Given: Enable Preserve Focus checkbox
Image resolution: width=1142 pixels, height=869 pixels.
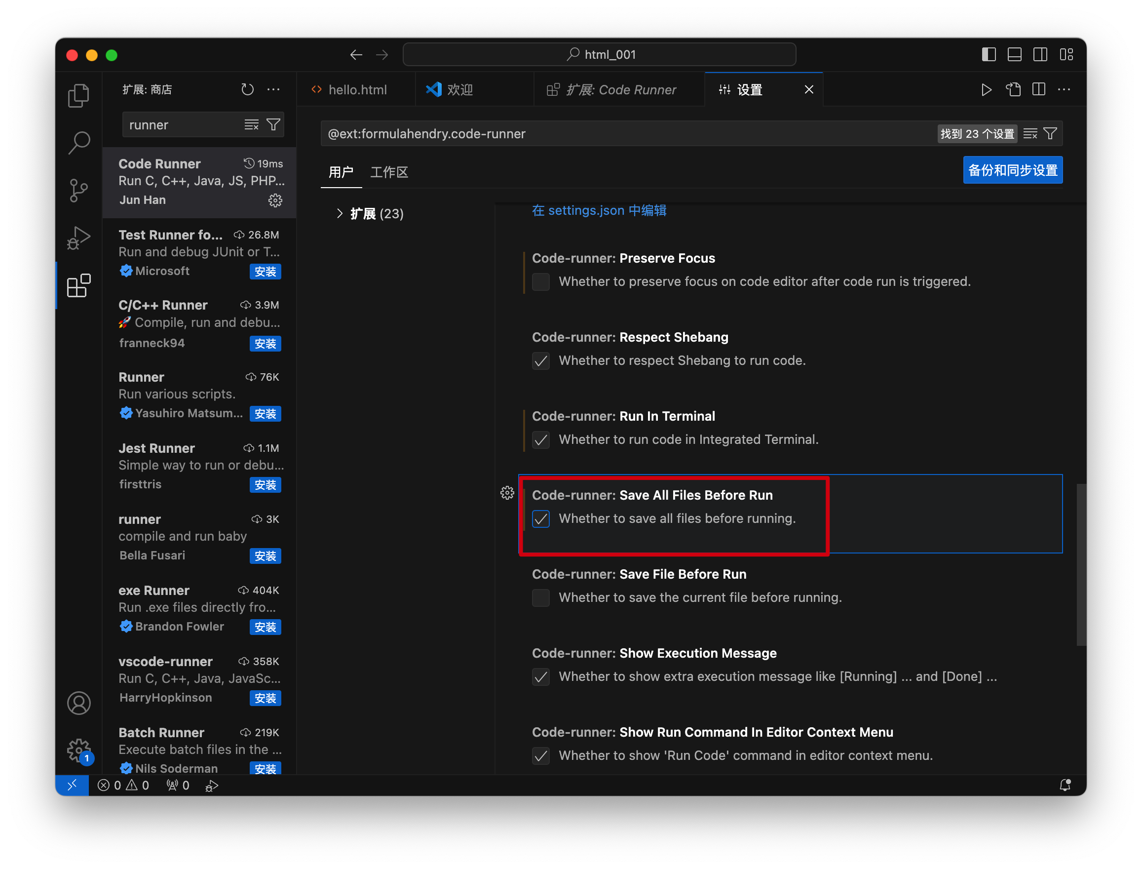Looking at the screenshot, I should 541,282.
